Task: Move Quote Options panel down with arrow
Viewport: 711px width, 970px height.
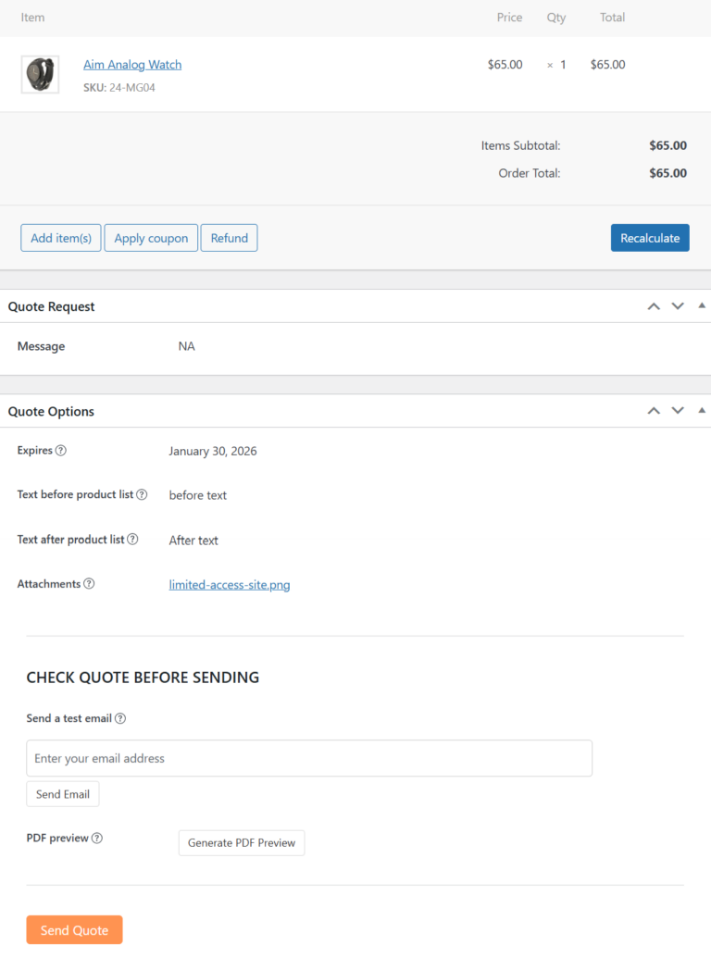Action: point(678,411)
